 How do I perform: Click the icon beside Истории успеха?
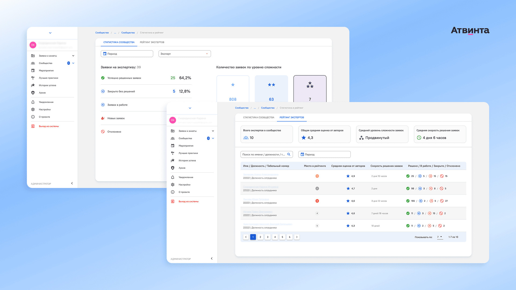point(173,161)
